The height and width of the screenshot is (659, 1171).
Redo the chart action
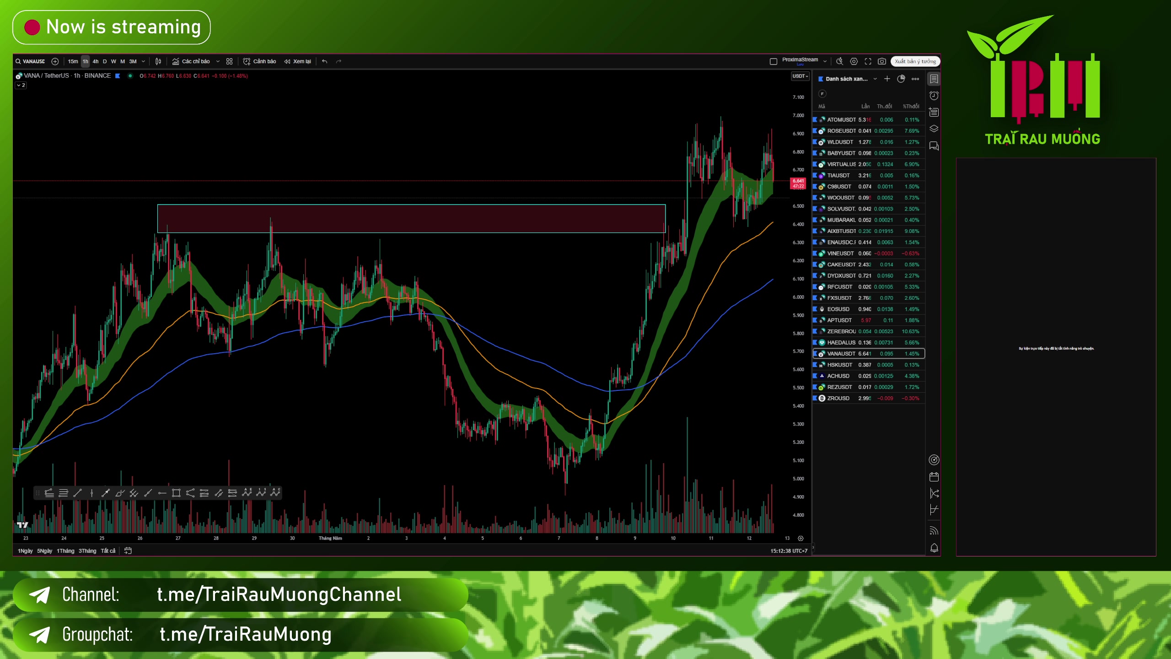coord(339,61)
